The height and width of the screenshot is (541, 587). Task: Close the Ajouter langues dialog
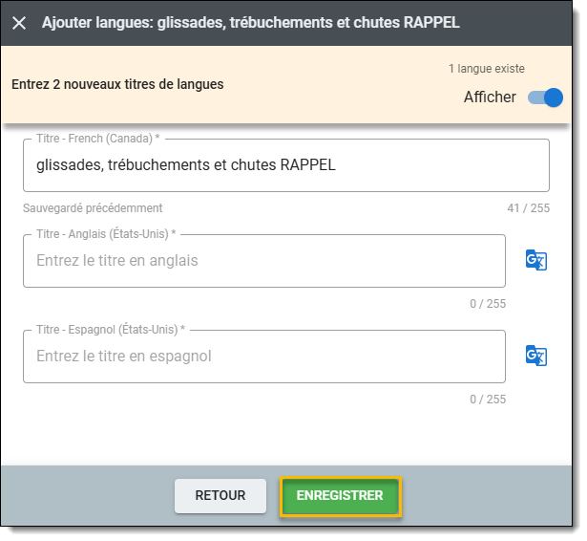click(x=20, y=23)
